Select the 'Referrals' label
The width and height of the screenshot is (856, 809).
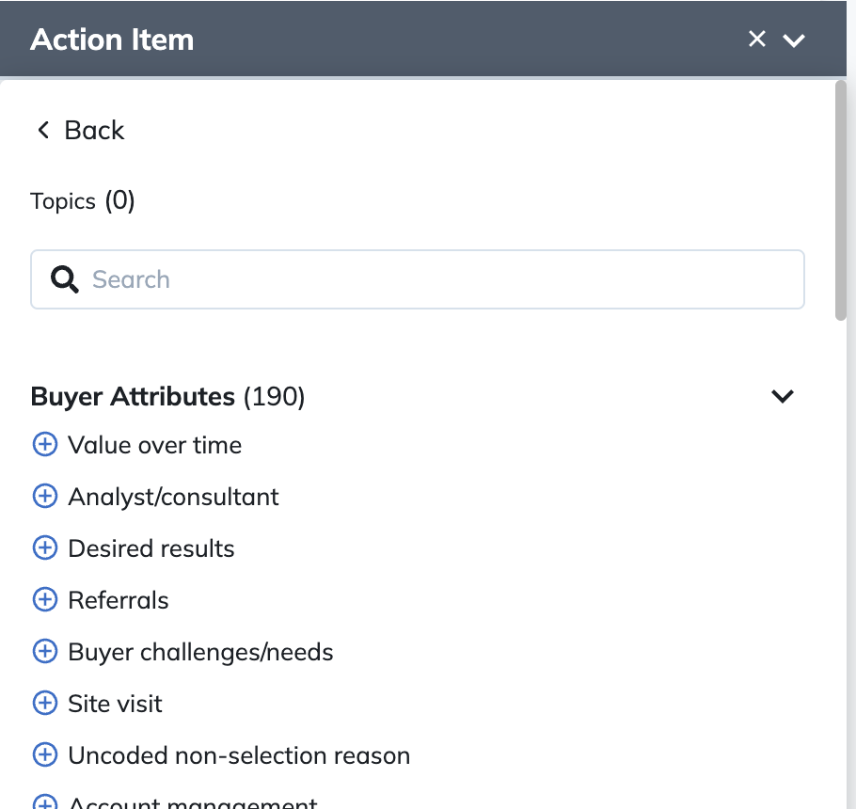tap(119, 600)
